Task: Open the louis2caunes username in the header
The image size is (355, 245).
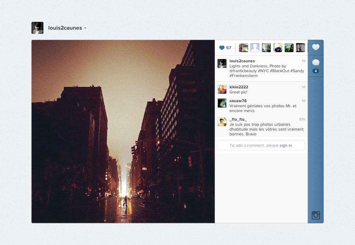Action: pyautogui.click(x=65, y=28)
